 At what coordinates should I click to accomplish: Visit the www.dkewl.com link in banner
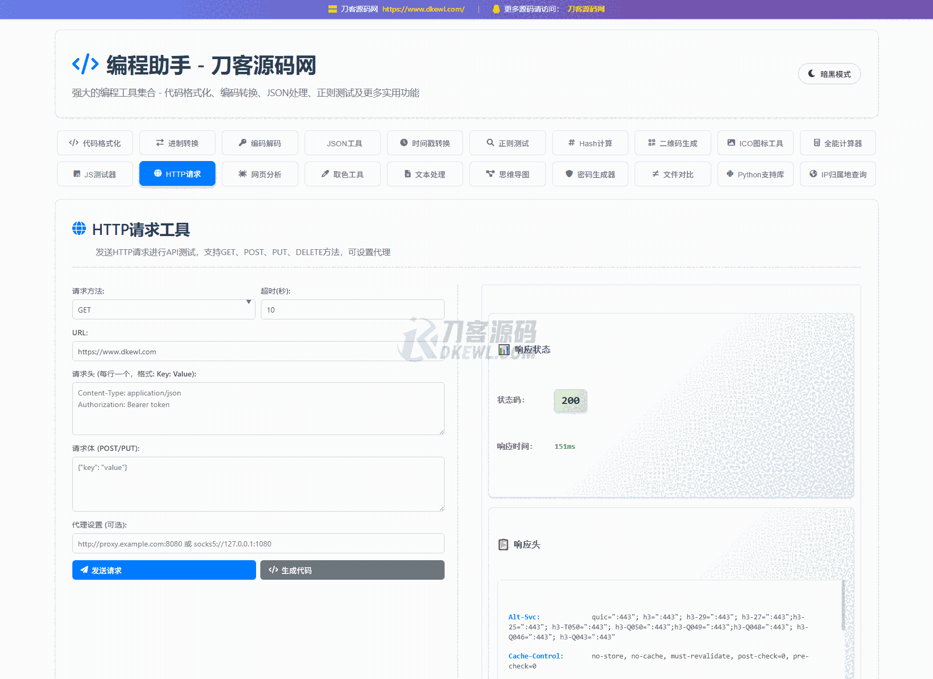[423, 9]
